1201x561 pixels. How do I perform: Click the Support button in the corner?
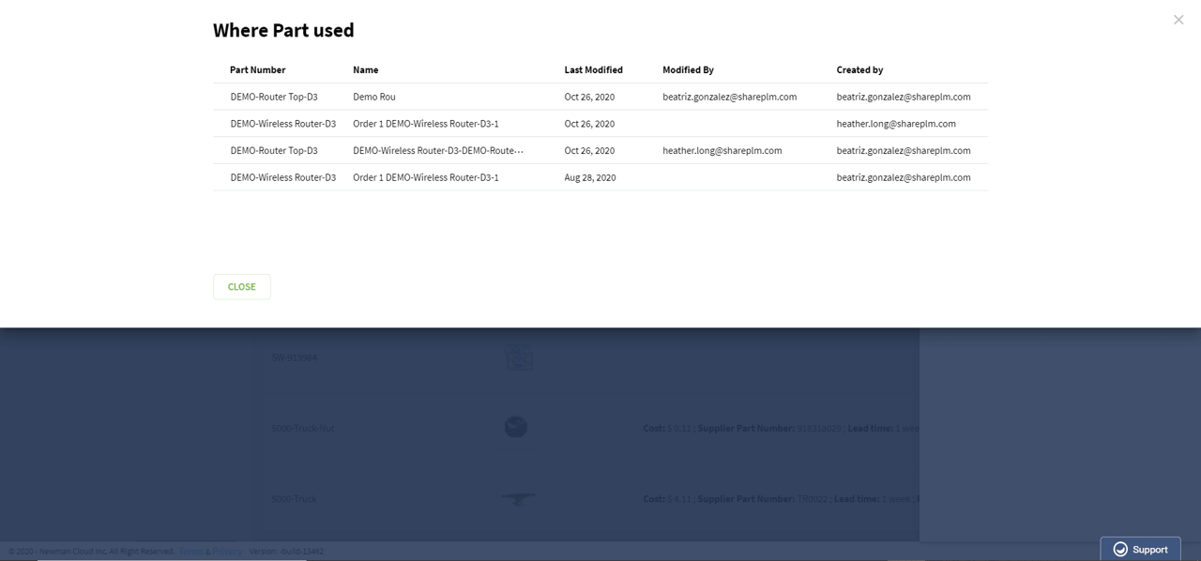point(1140,549)
